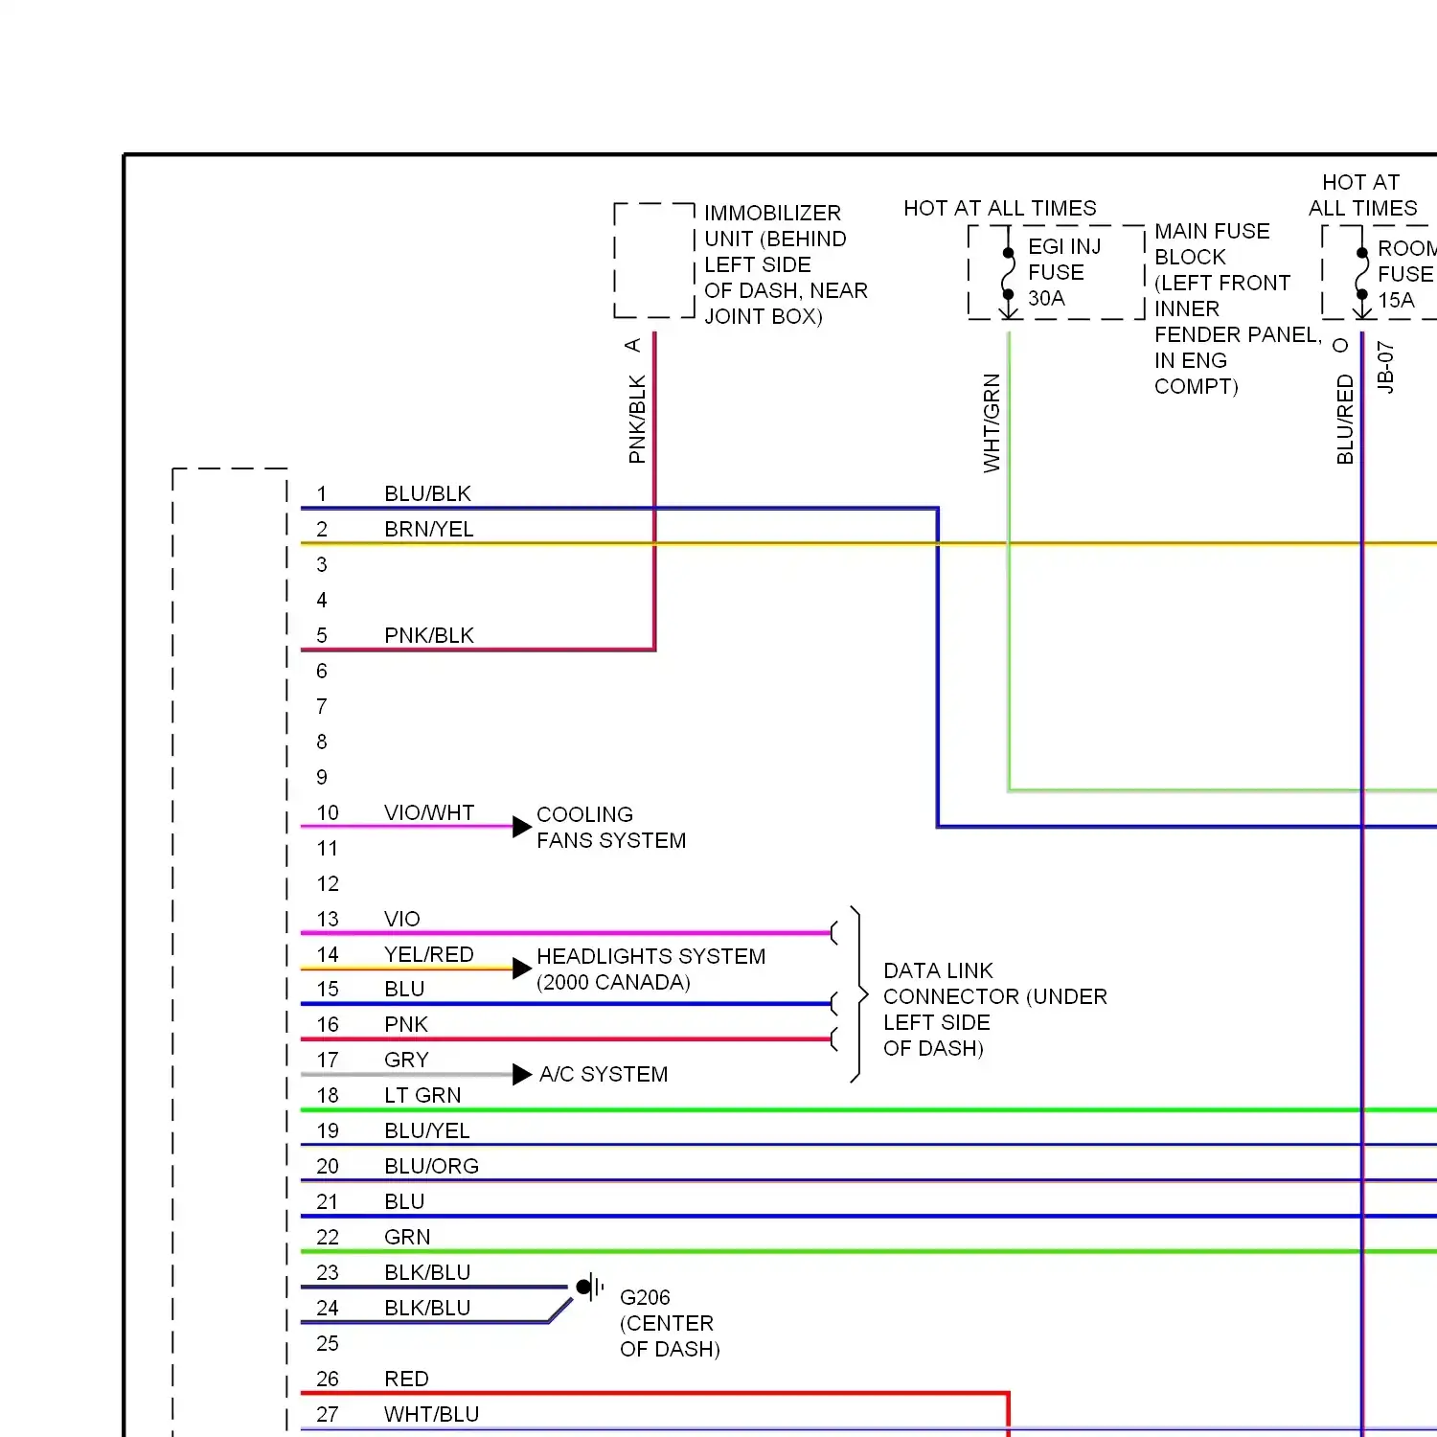The image size is (1437, 1437).
Task: Select the HOT AT ALL TIMES label above EGI fuse
Action: click(999, 208)
